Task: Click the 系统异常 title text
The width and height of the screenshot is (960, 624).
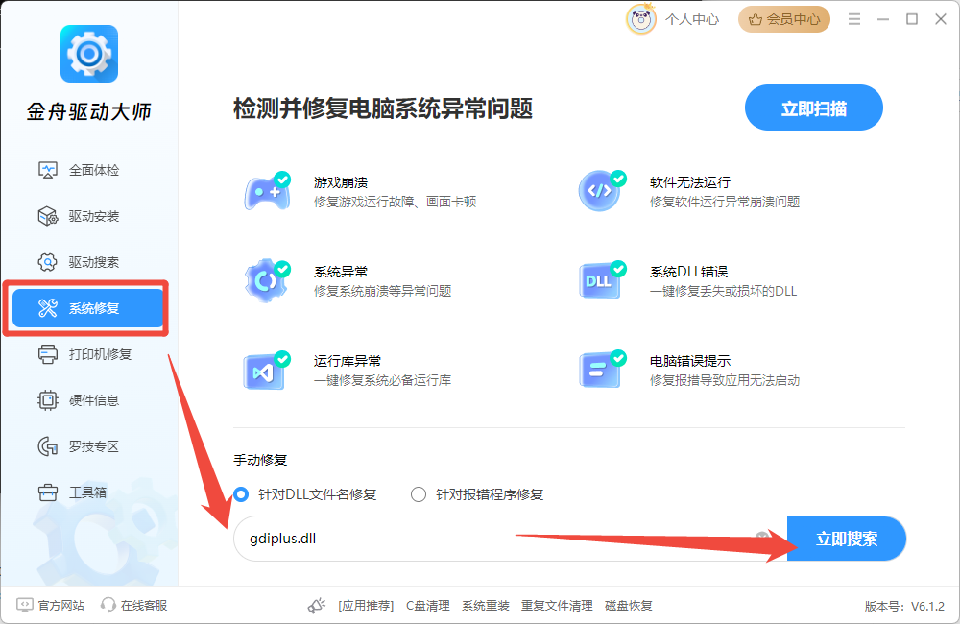Action: tap(341, 272)
